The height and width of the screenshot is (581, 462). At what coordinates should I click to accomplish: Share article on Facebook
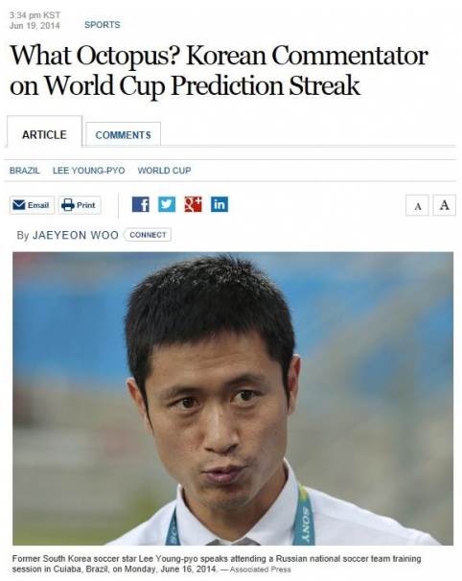coord(141,204)
